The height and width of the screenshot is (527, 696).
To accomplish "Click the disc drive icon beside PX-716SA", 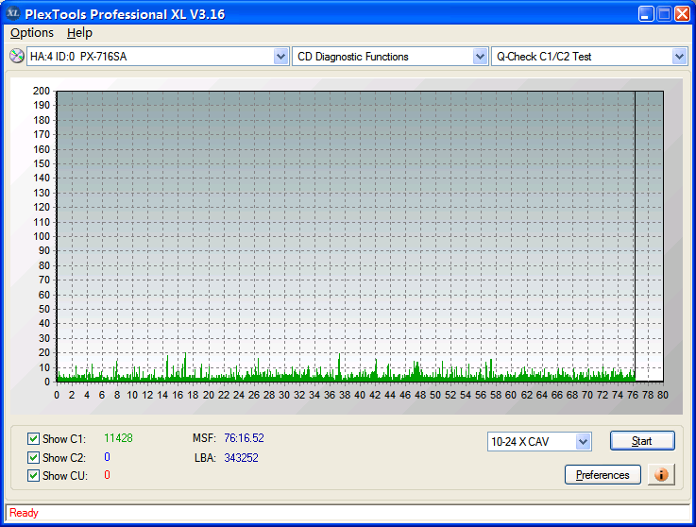I will 16,57.
